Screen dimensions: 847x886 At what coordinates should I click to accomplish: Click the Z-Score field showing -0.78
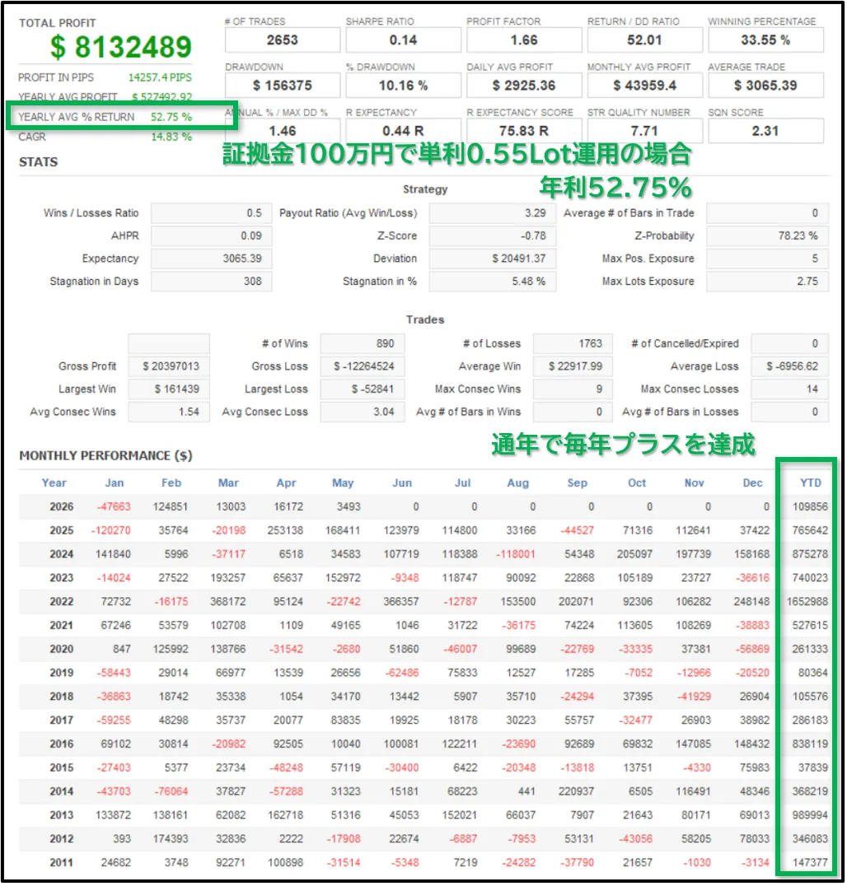[493, 236]
